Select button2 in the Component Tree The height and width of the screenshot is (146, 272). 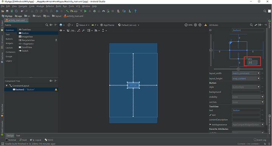tap(31, 90)
